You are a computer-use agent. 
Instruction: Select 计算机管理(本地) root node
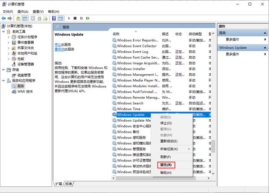pyautogui.click(x=19, y=26)
